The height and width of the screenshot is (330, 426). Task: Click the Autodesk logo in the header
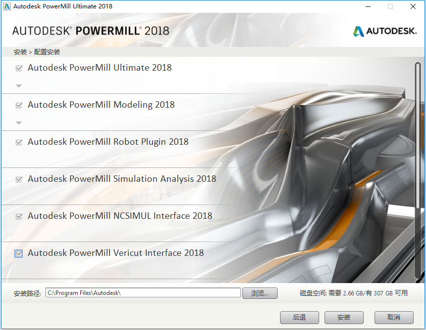[x=385, y=31]
